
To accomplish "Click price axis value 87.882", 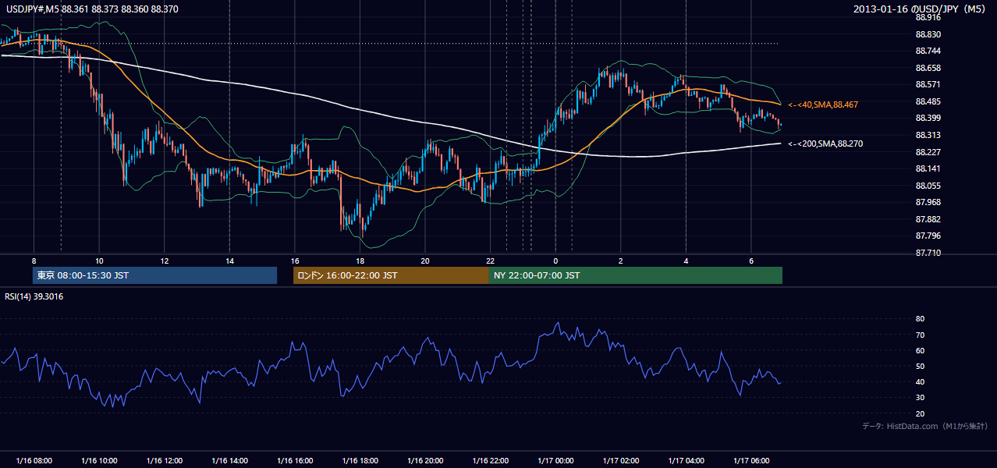I will coord(928,219).
